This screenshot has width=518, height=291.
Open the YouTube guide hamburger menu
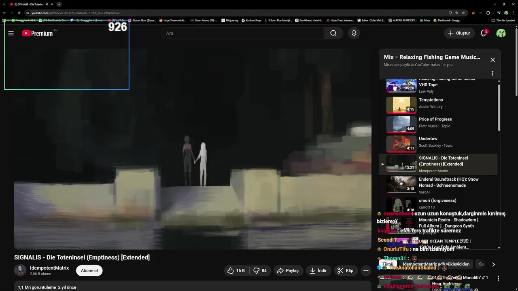coord(11,33)
